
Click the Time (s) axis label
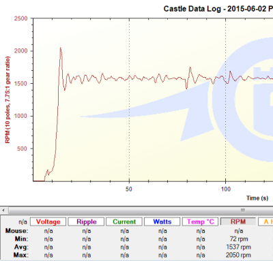click(257, 198)
